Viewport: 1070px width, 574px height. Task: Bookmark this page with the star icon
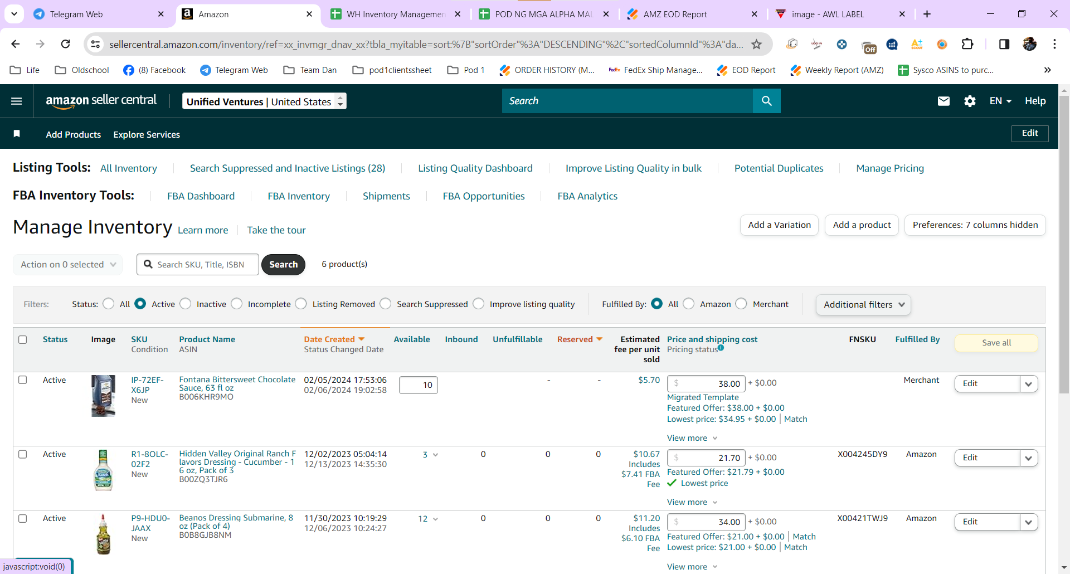click(x=756, y=44)
